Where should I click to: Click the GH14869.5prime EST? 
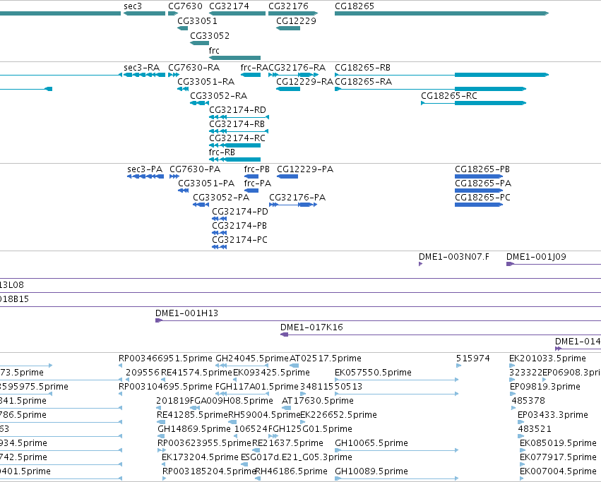161,436
